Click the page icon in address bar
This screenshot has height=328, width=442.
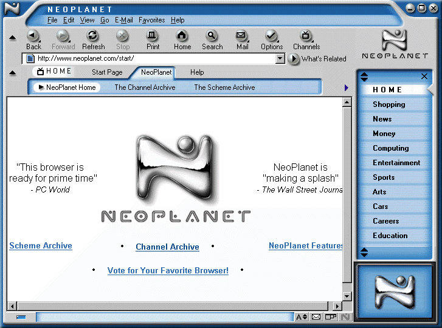click(30, 58)
